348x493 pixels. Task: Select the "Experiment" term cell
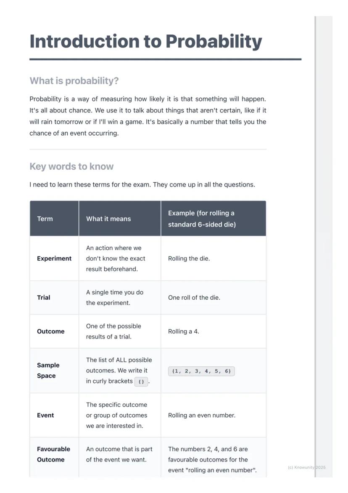tap(54, 258)
